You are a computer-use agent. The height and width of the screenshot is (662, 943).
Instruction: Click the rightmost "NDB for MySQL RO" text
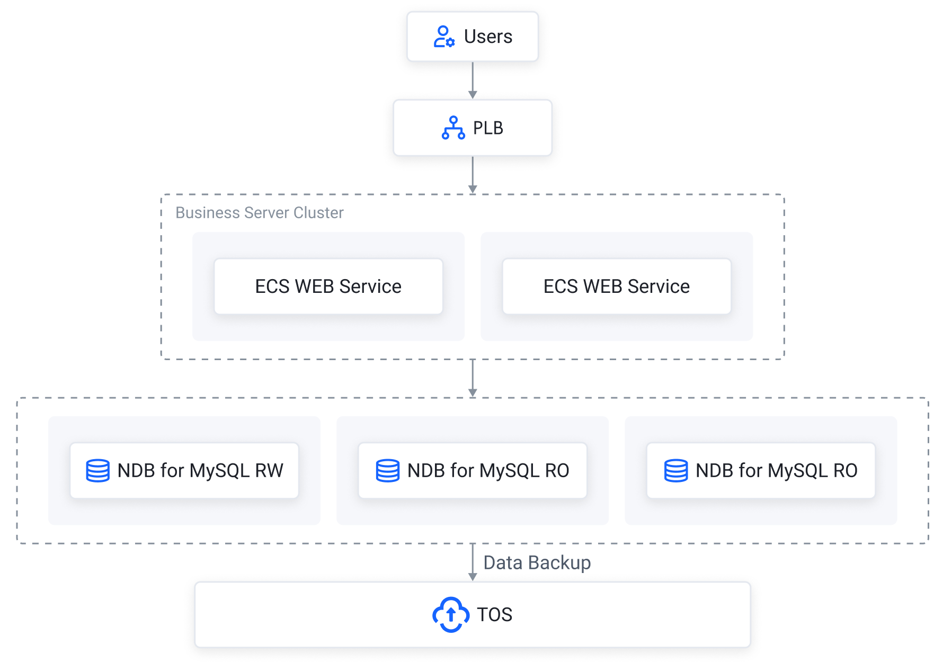[x=776, y=470]
